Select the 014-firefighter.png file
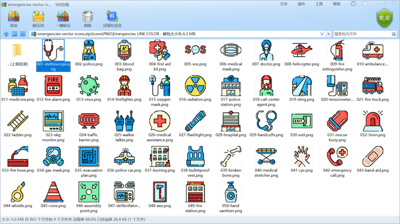Image resolution: width=400 pixels, height=224 pixels. (x=124, y=89)
